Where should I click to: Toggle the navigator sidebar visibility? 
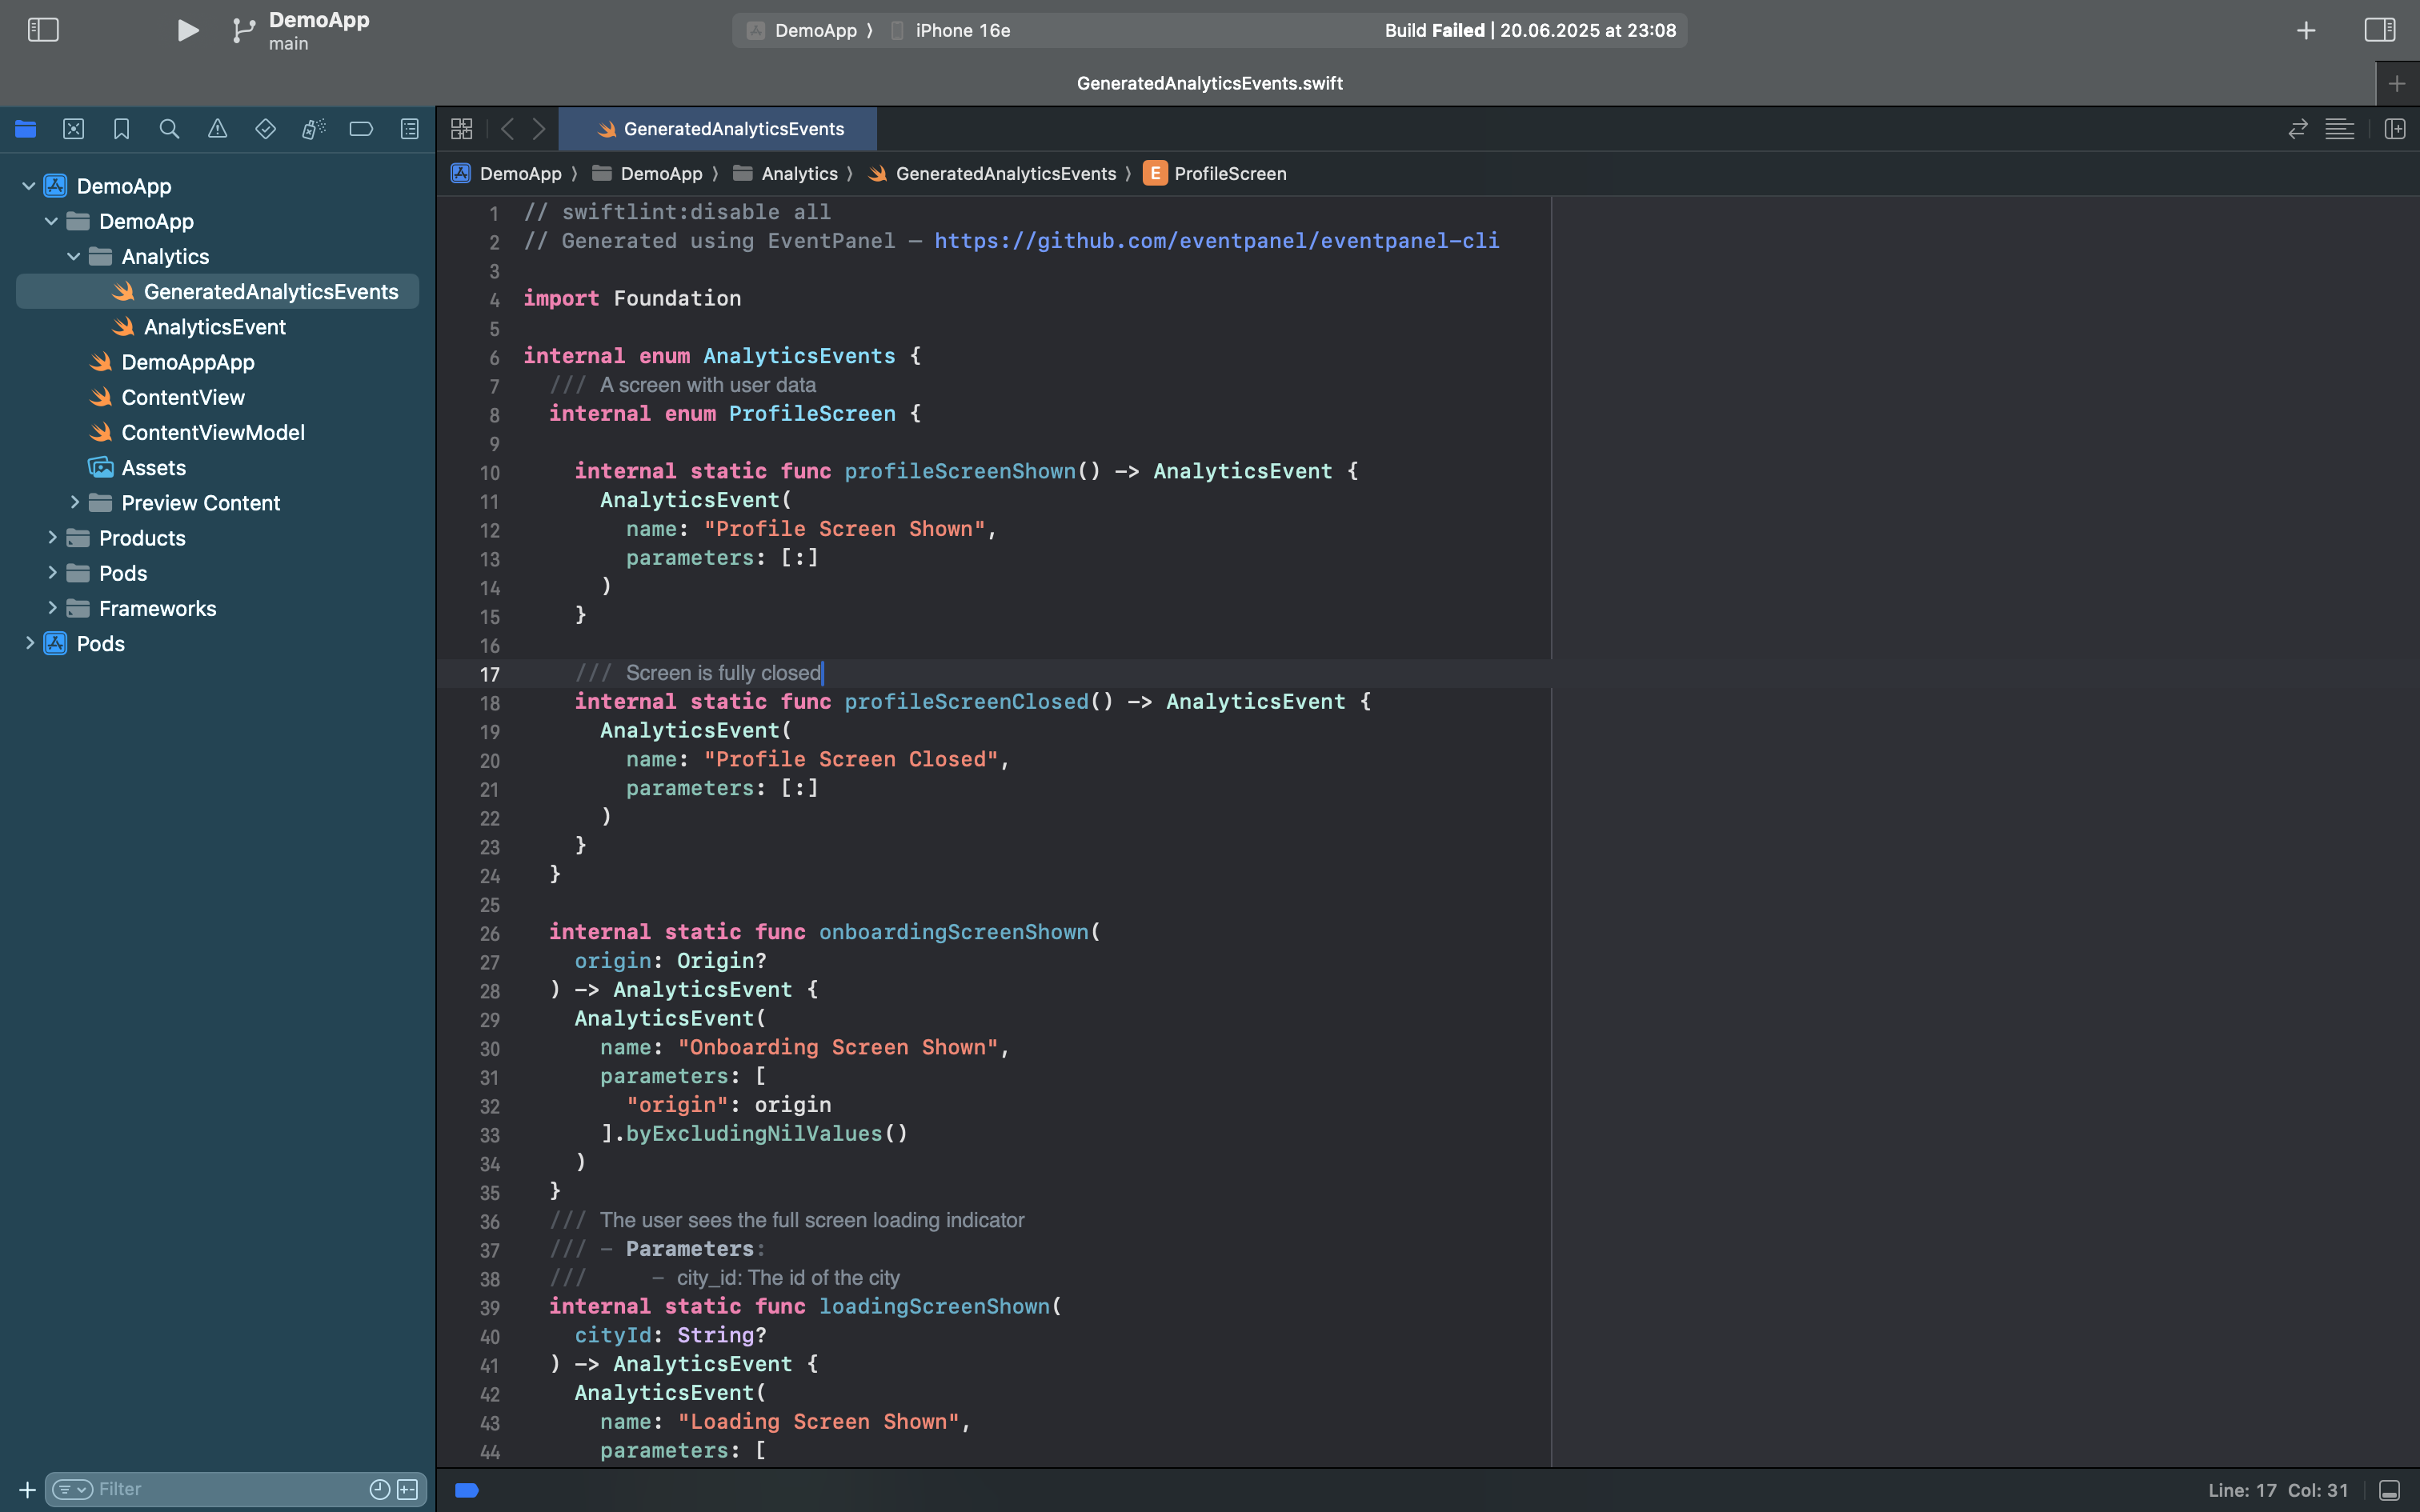43,30
